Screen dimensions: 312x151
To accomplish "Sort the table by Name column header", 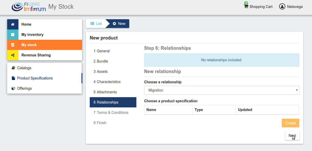I will tap(151, 110).
